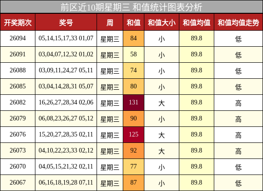The height and width of the screenshot is (191, 263).
Task: Click winning numbers 15,20,27,28,35 02,11
Action: [x=66, y=135]
